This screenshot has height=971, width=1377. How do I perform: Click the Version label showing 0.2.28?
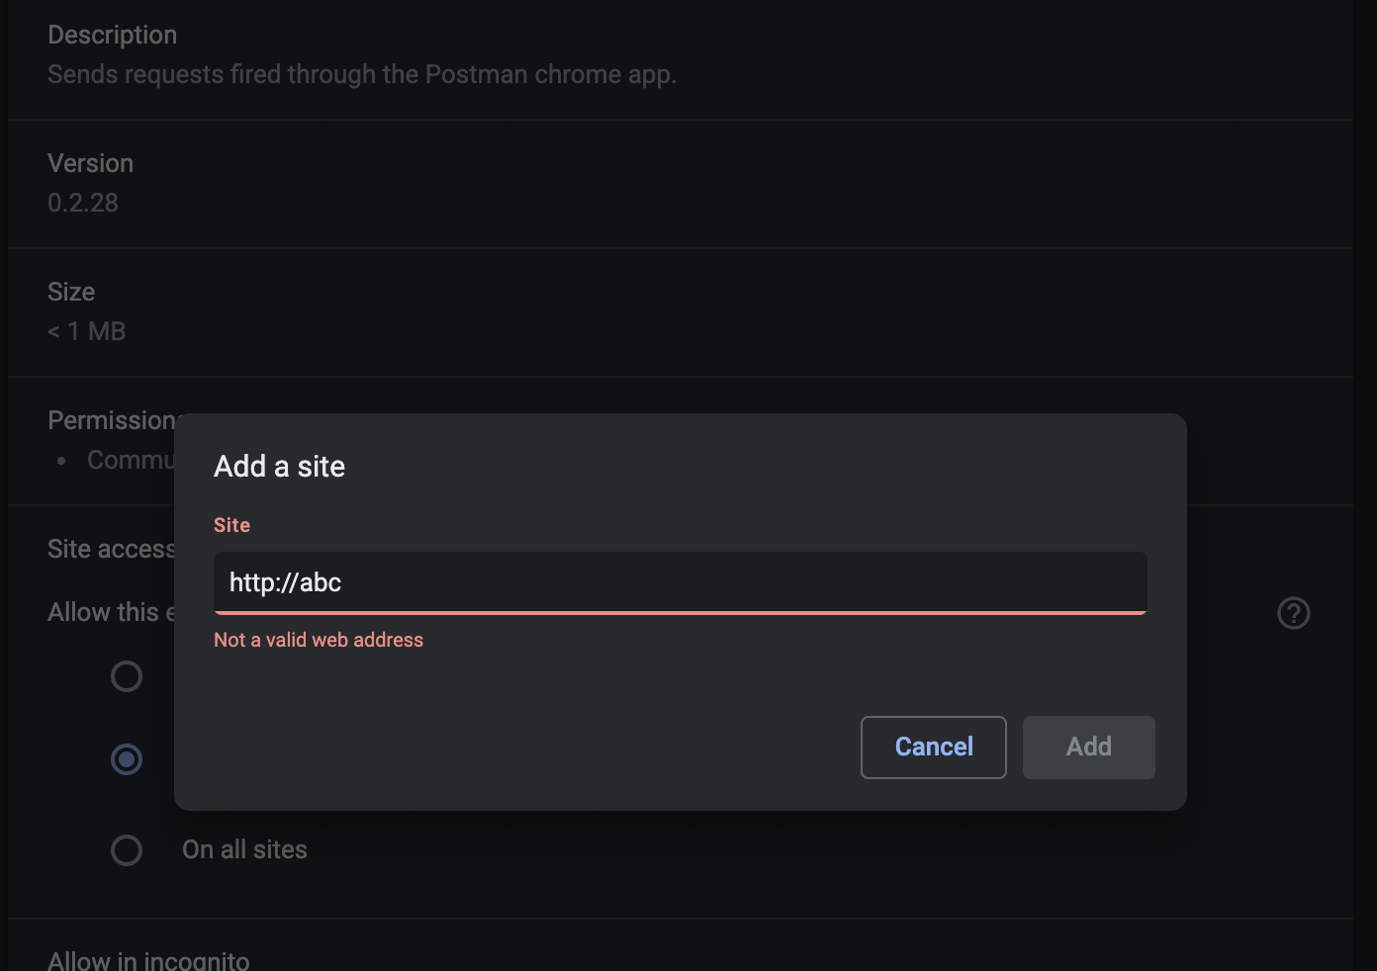click(x=90, y=162)
